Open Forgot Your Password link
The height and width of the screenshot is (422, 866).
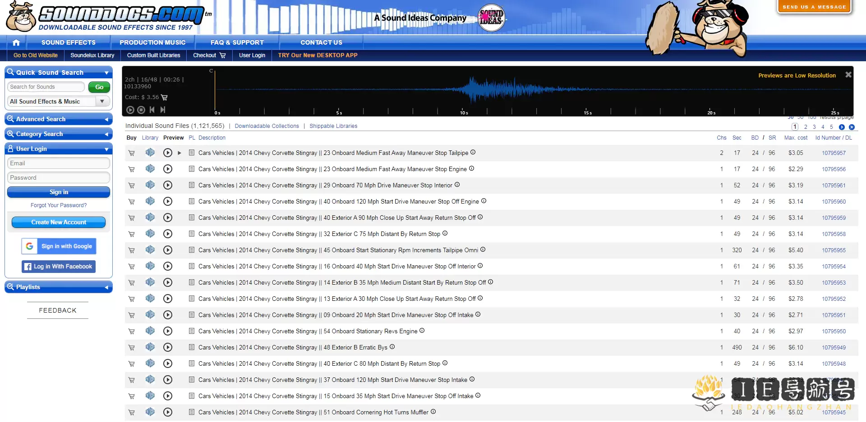click(59, 205)
